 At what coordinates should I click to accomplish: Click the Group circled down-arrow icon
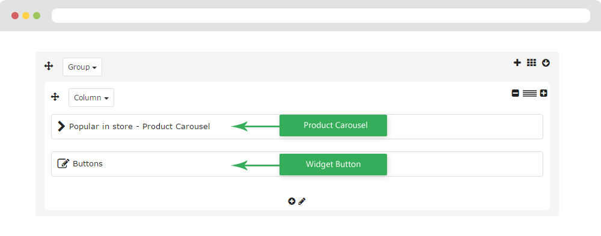coord(546,63)
